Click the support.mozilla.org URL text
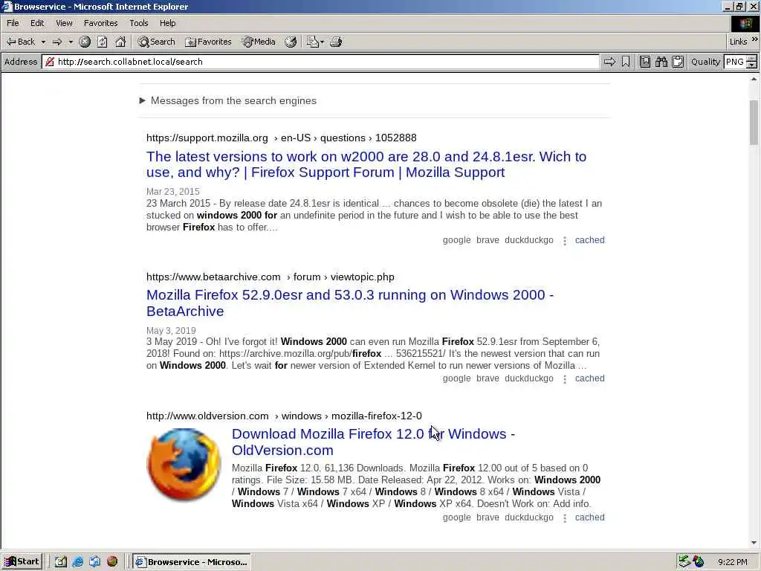This screenshot has width=761, height=571. pos(207,138)
